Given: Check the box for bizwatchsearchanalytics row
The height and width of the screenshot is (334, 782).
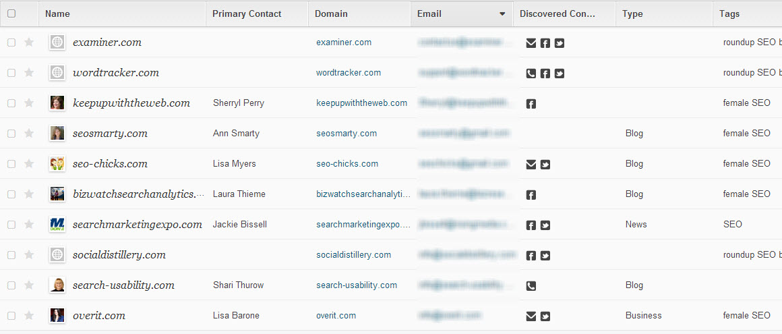Looking at the screenshot, I should click(x=11, y=194).
